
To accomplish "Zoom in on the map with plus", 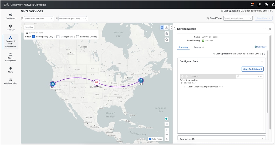I will (167, 130).
